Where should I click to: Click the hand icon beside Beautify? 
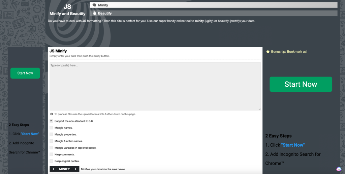coord(94,13)
